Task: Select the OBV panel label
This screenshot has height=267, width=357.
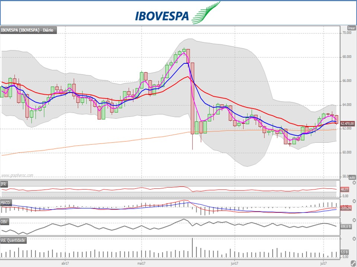Action: [x=4, y=222]
